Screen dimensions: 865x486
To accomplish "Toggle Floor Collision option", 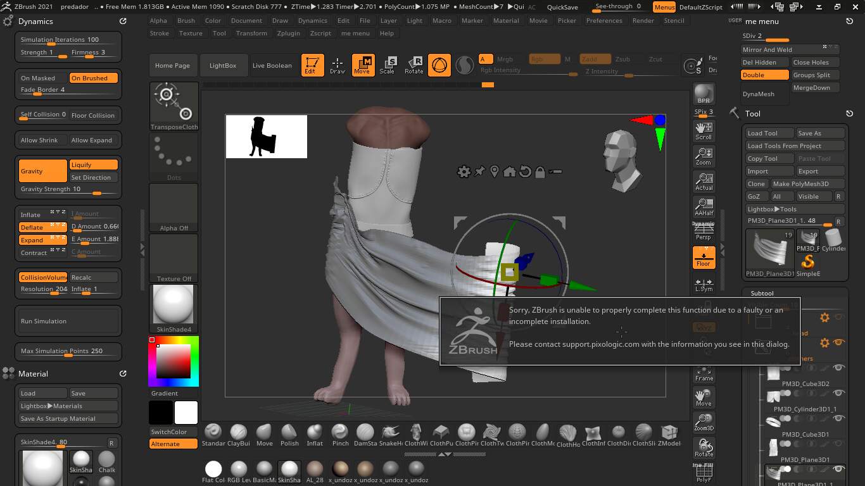I will click(93, 115).
